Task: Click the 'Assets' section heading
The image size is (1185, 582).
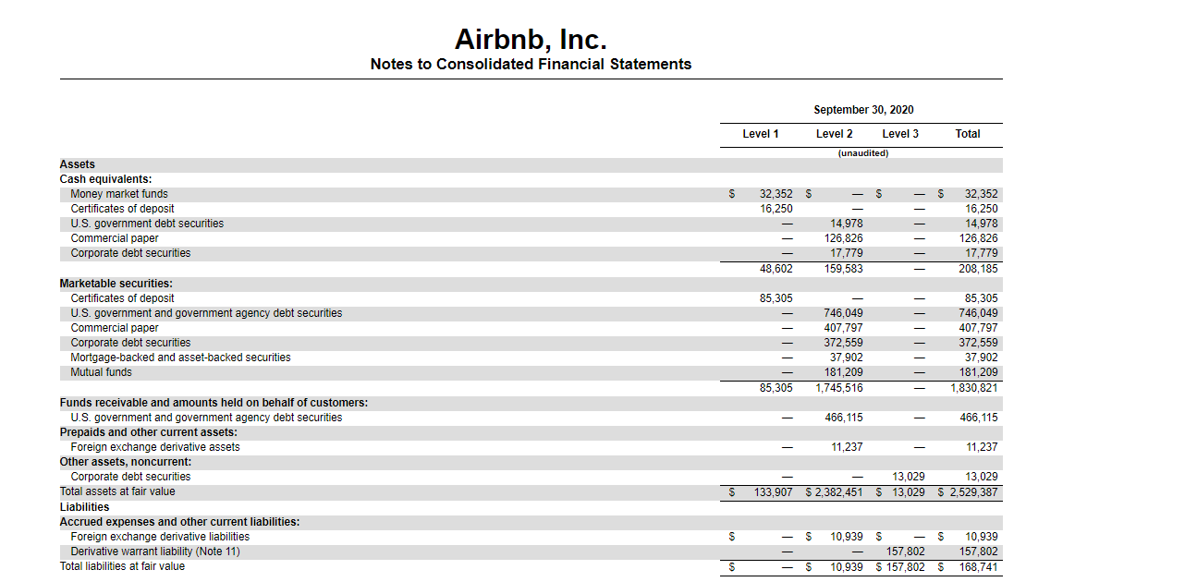Action: point(78,164)
